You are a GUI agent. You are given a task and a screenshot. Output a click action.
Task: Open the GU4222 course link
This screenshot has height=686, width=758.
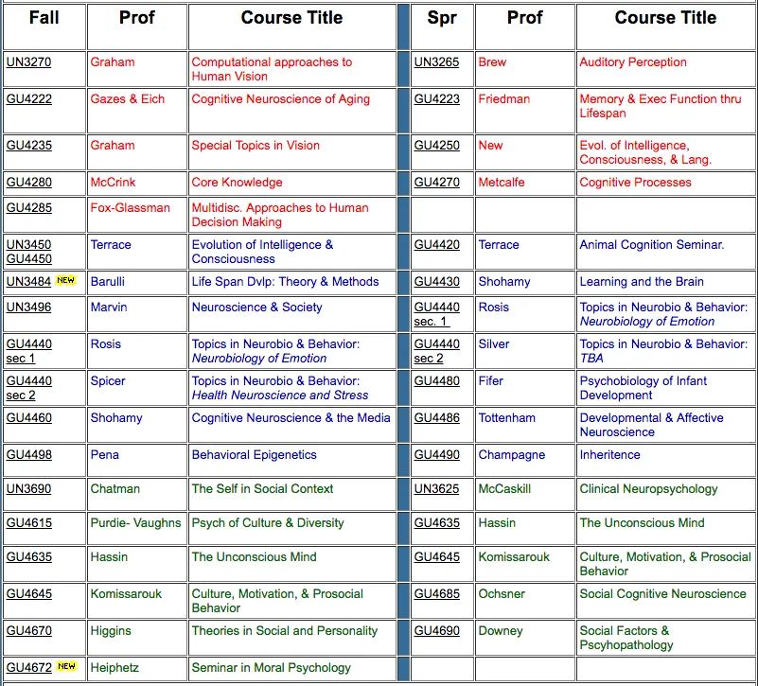pyautogui.click(x=28, y=99)
